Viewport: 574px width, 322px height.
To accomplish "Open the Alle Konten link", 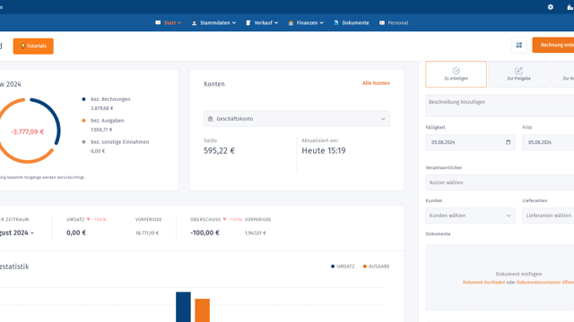I will click(x=376, y=83).
